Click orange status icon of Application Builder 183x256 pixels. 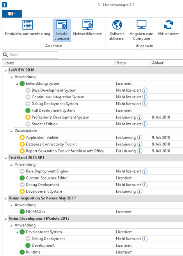tap(22, 137)
